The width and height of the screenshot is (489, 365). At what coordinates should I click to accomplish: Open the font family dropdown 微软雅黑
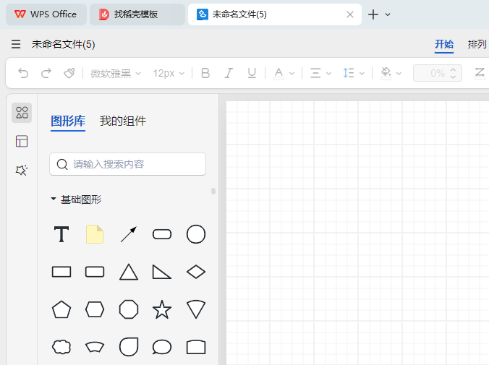[116, 74]
